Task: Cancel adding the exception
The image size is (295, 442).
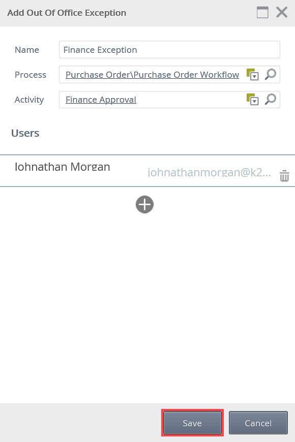Action: tap(258, 423)
